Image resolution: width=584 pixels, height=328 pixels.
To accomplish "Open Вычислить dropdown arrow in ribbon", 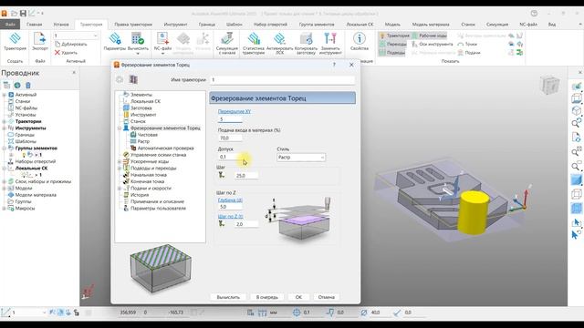I will pyautogui.click(x=138, y=54).
